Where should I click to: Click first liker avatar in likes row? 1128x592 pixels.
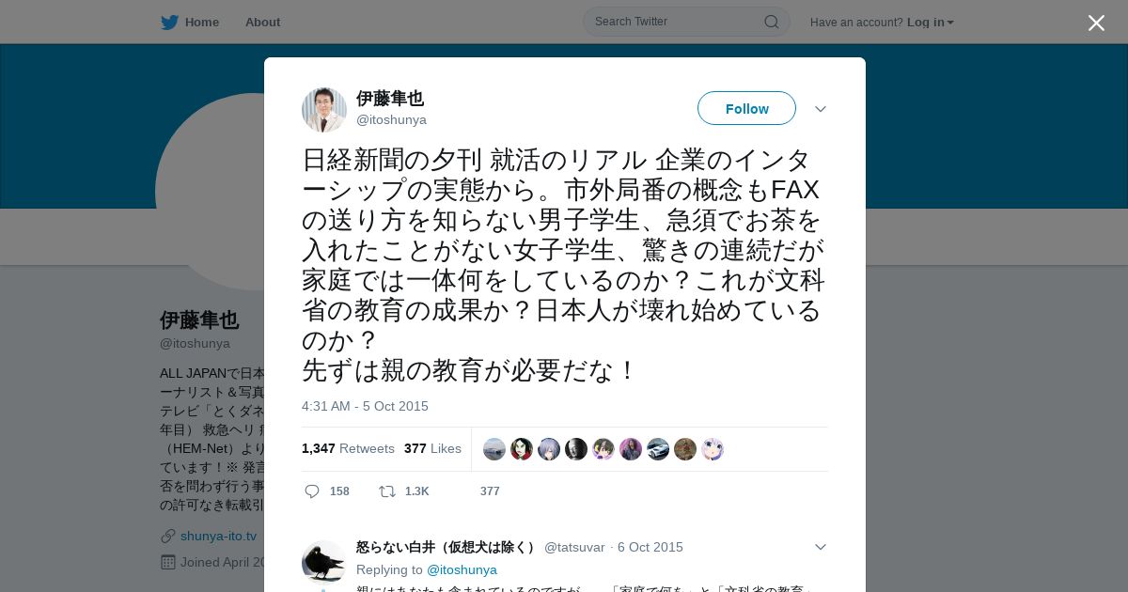click(494, 449)
